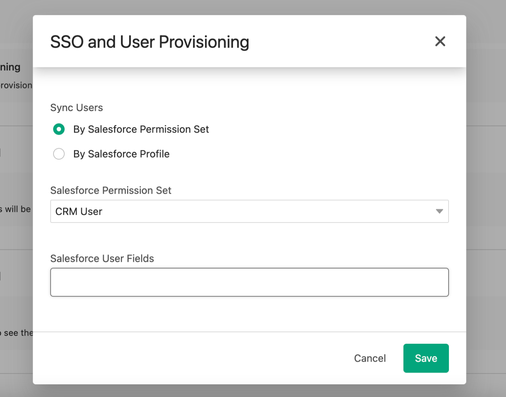Image resolution: width=506 pixels, height=397 pixels.
Task: Focus the Salesforce User Fields input
Action: (249, 282)
